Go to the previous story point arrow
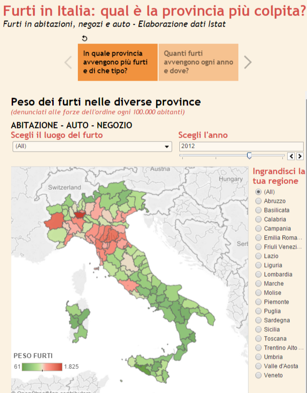The image size is (307, 393). pos(68,62)
